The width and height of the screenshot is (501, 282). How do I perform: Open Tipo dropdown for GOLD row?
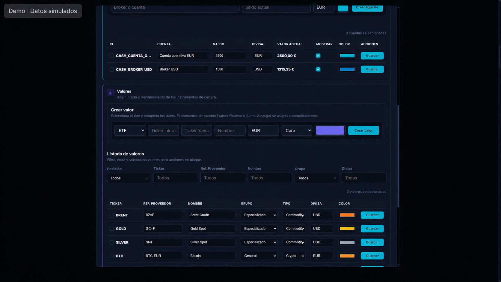pos(294,229)
